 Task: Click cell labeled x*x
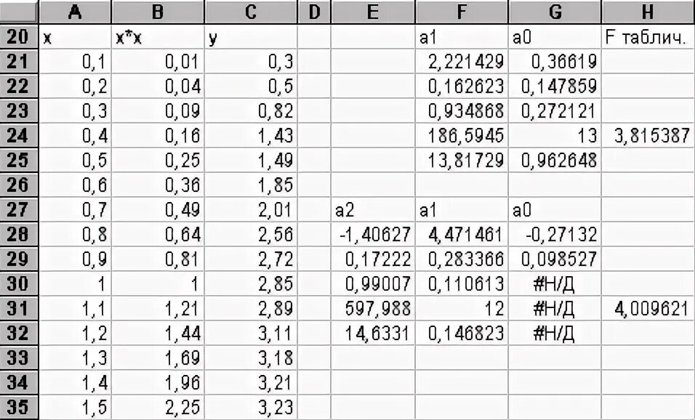click(x=158, y=37)
